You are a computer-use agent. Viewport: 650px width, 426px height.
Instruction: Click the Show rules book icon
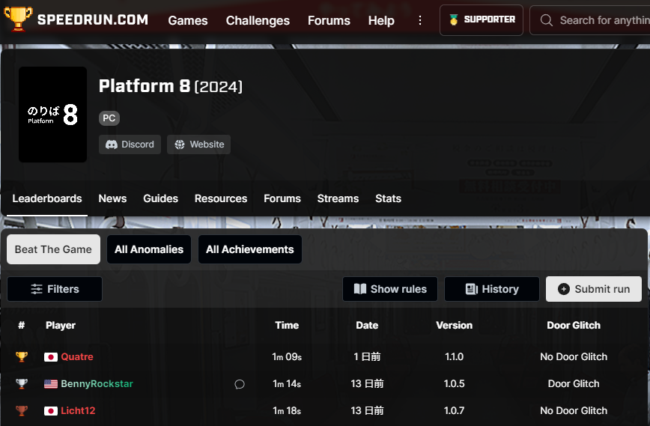359,289
